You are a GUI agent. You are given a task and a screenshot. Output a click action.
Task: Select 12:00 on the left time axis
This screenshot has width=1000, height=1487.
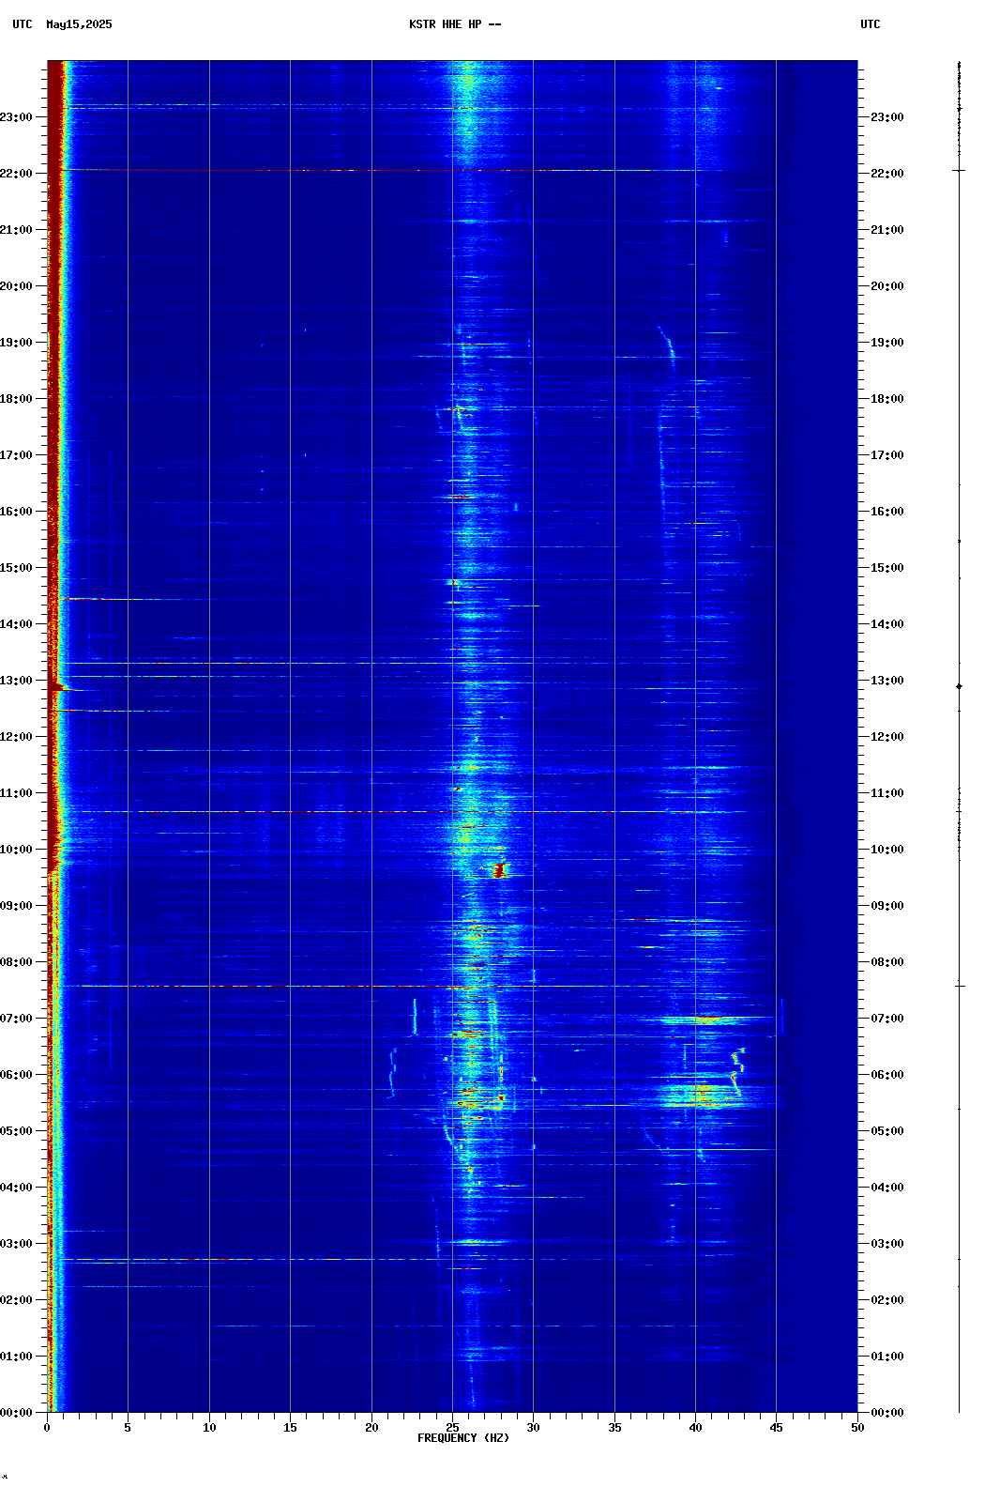16,737
